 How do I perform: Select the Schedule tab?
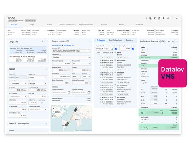click(x=101, y=40)
